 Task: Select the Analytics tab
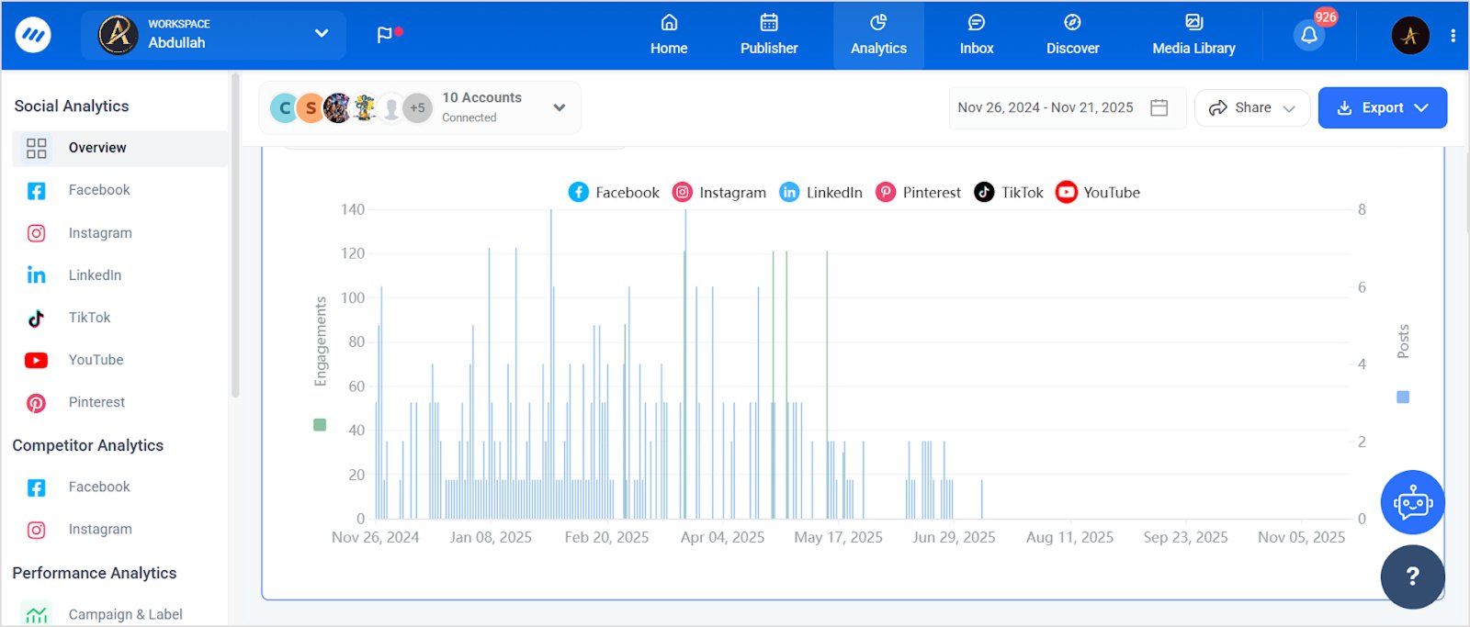pos(878,35)
